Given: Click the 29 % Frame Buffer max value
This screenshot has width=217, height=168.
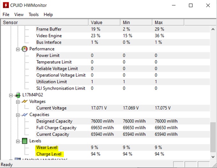Looking at the screenshot, I should pyautogui.click(x=160, y=29).
